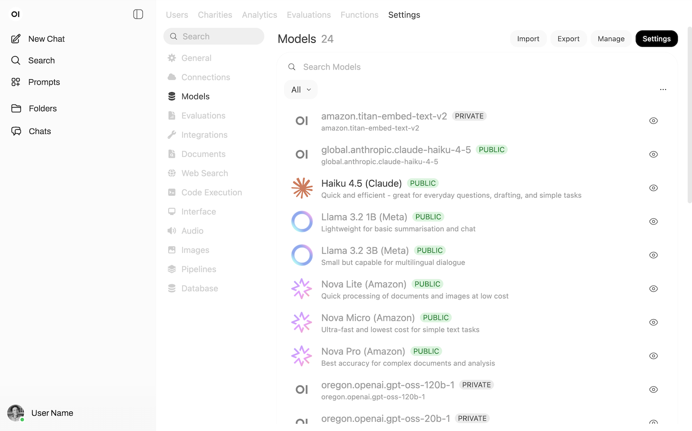Click the PRIVATE badge on amazon.titan-embed-text-v2
This screenshot has width=692, height=431.
coord(469,116)
